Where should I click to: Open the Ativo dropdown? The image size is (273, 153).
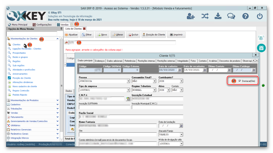168,90
